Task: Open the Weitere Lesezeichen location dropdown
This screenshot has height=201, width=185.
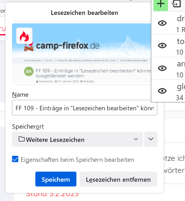Action: click(77, 139)
